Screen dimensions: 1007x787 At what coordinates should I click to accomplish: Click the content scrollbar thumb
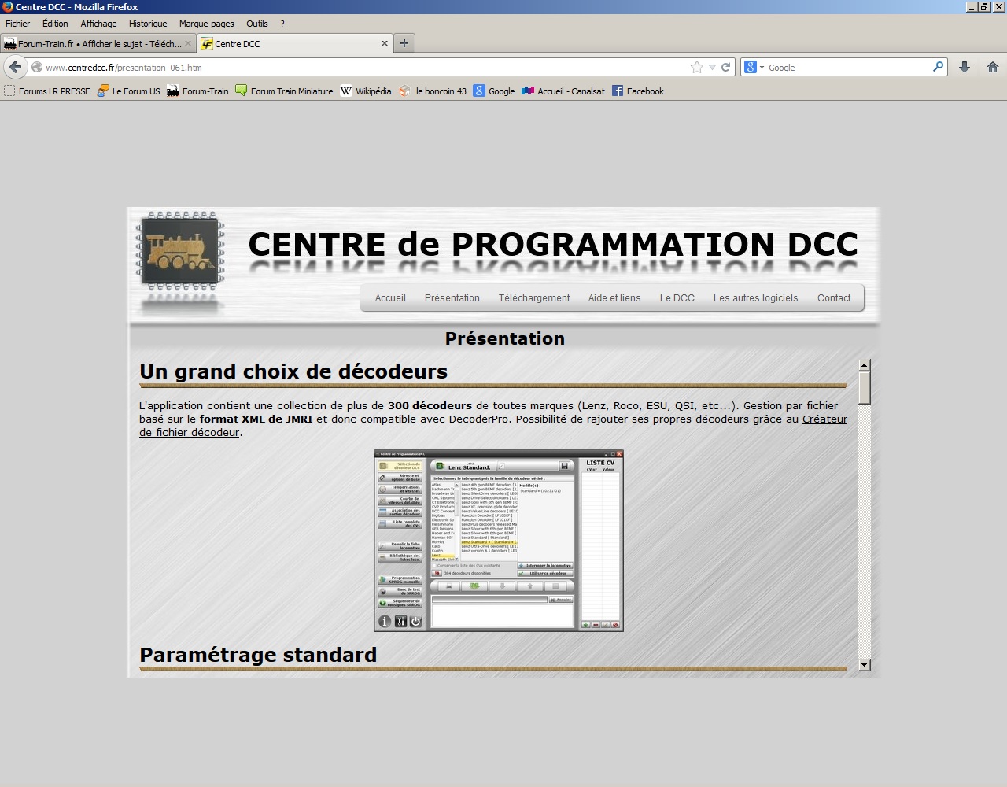click(x=865, y=387)
